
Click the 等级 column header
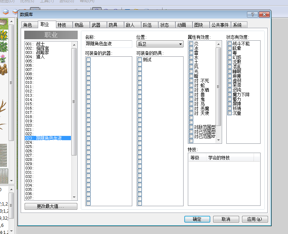[x=197, y=158]
